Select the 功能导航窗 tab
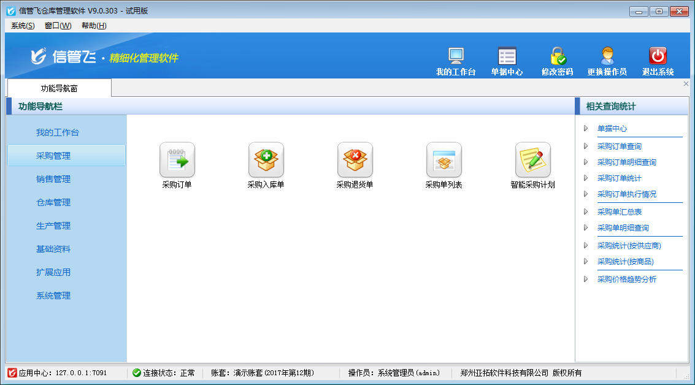This screenshot has height=385, width=695. pos(59,88)
